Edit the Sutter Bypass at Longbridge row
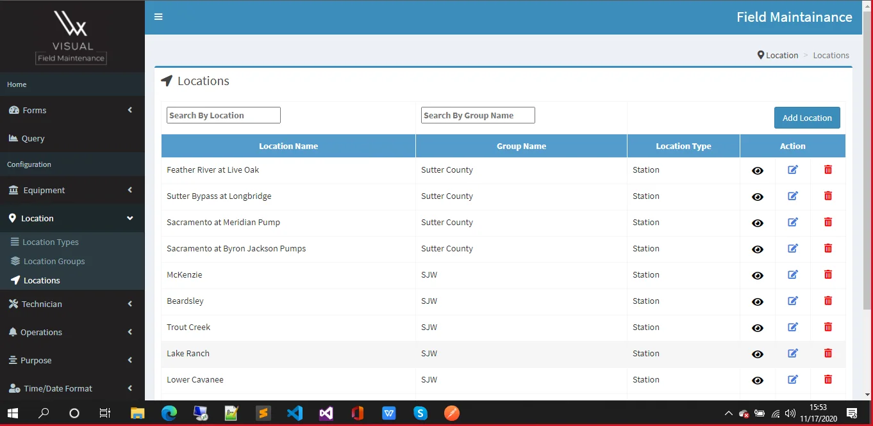 pyautogui.click(x=793, y=196)
